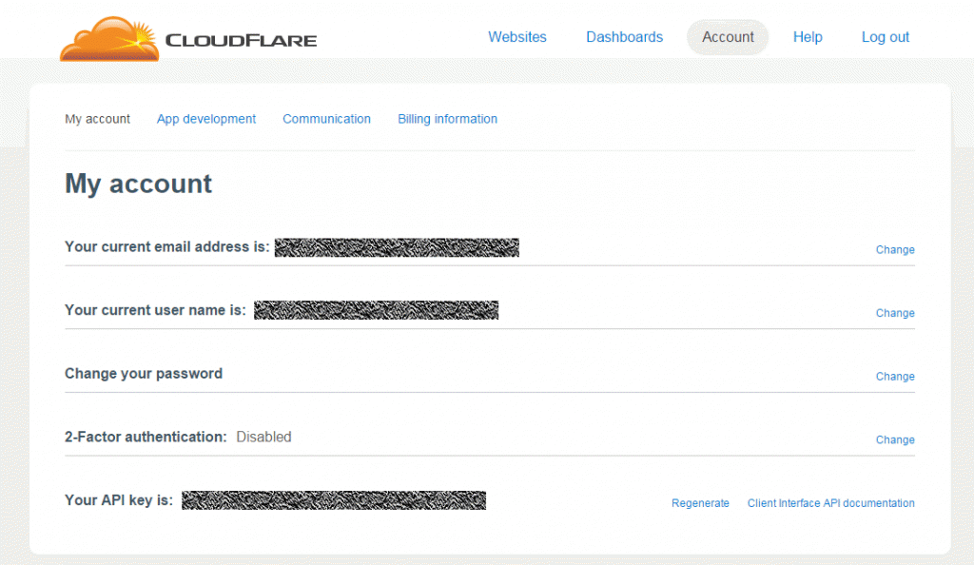The image size is (974, 565).
Task: Click the CloudFlare logo
Action: 188,38
